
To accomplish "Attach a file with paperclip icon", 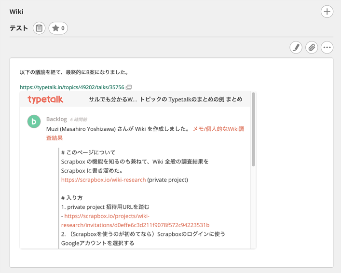I will pos(312,47).
